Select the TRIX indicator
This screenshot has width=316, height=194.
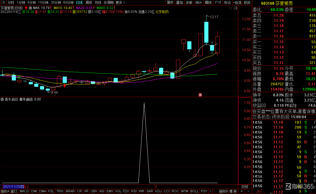[60, 191]
